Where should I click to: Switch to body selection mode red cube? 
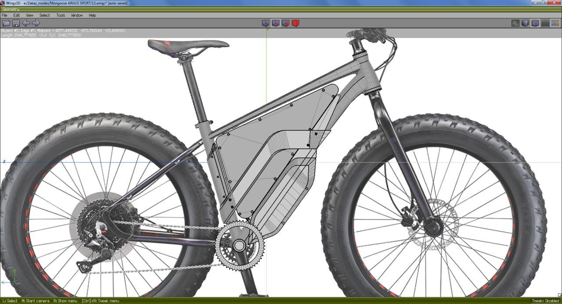coord(295,23)
